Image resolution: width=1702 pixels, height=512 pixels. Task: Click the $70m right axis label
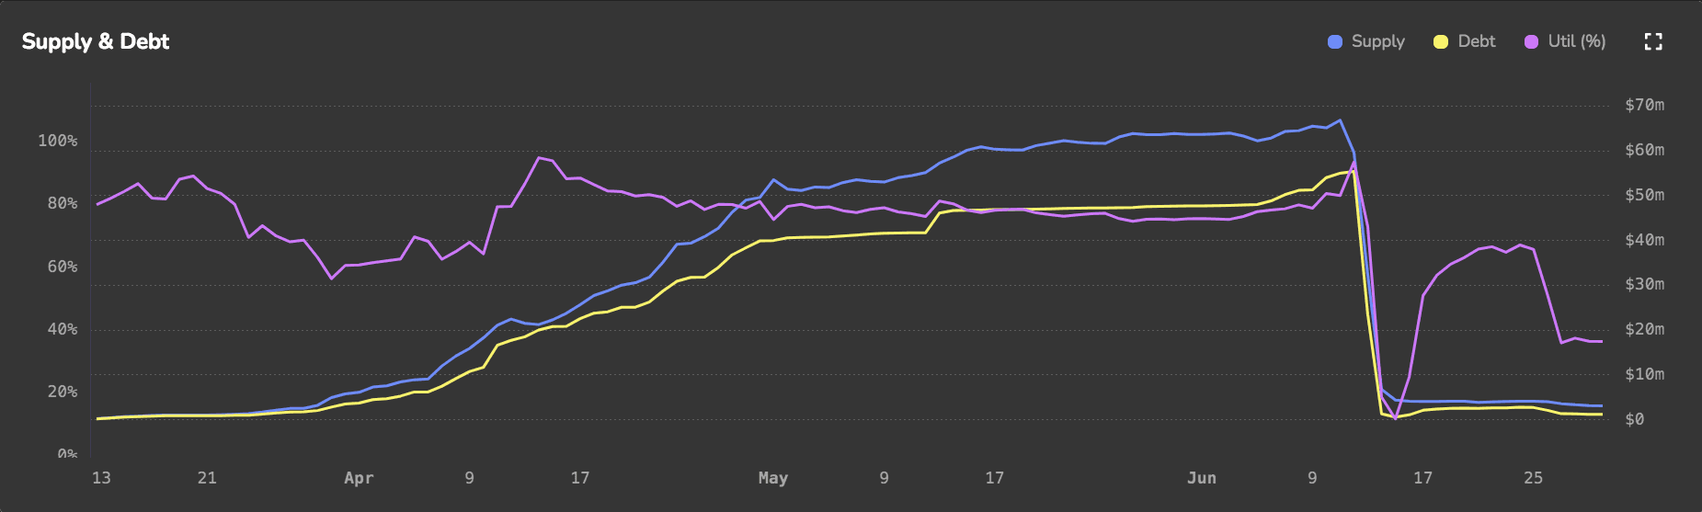pyautogui.click(x=1644, y=105)
